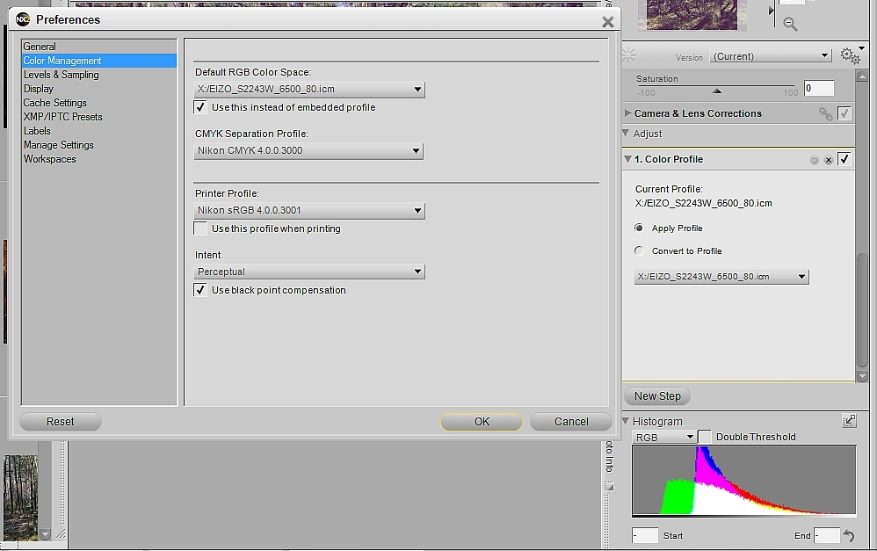The width and height of the screenshot is (877, 551).
Task: Click the New Step button
Action: point(657,396)
